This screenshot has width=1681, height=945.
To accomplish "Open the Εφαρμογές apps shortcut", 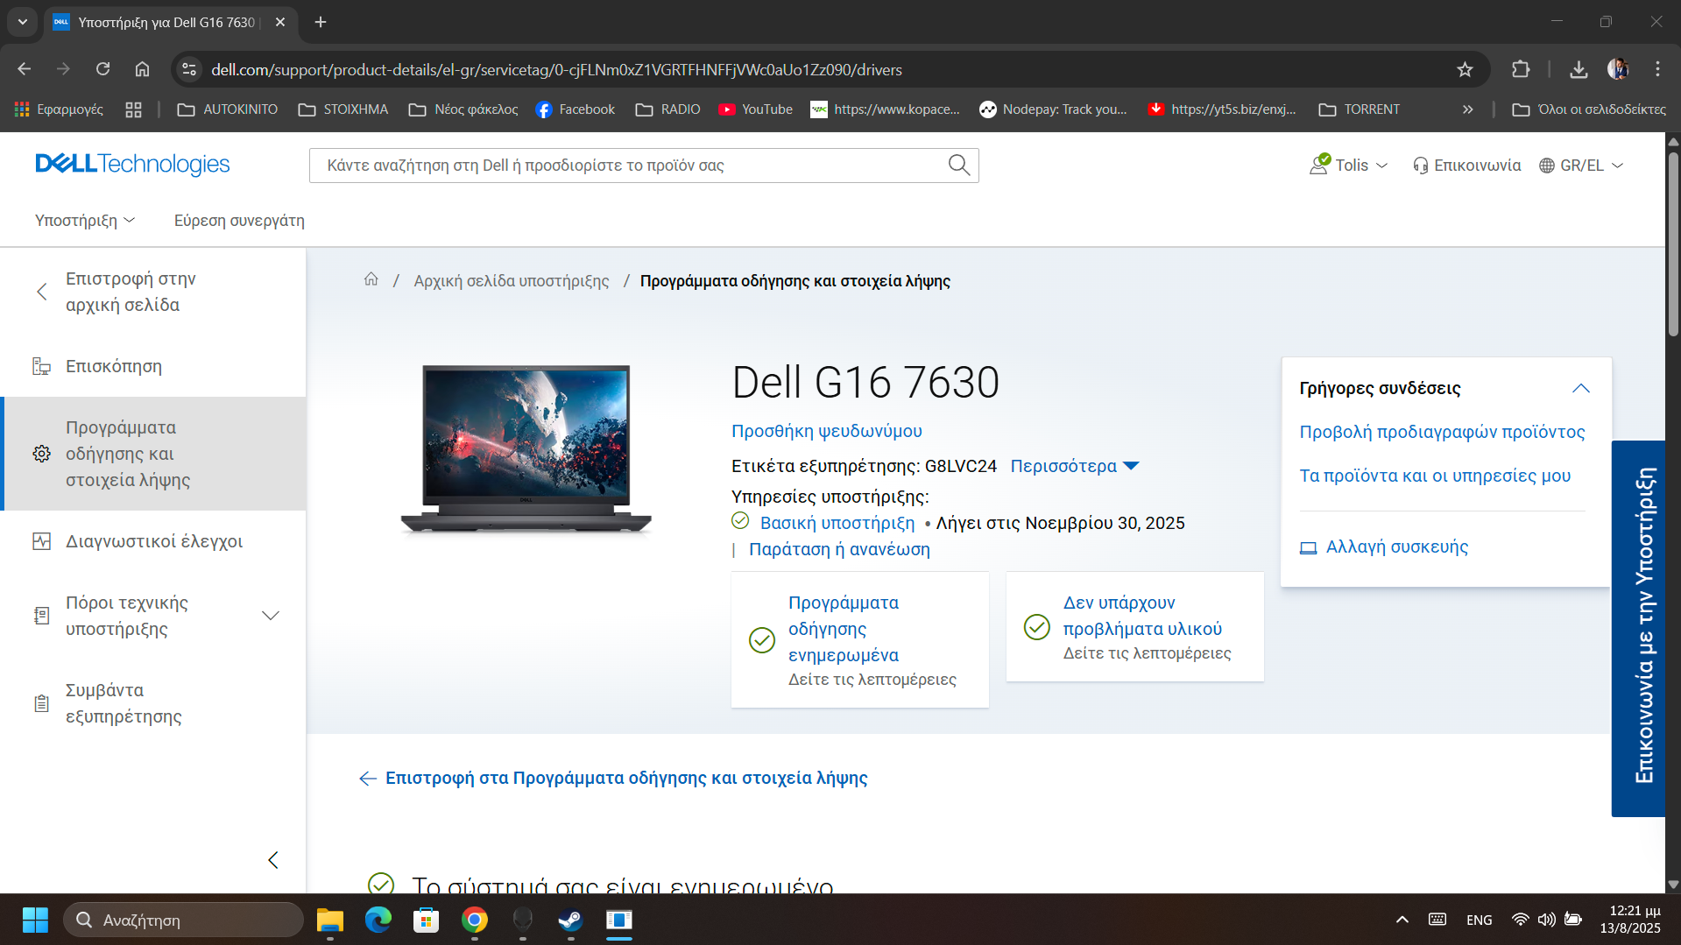I will (59, 109).
